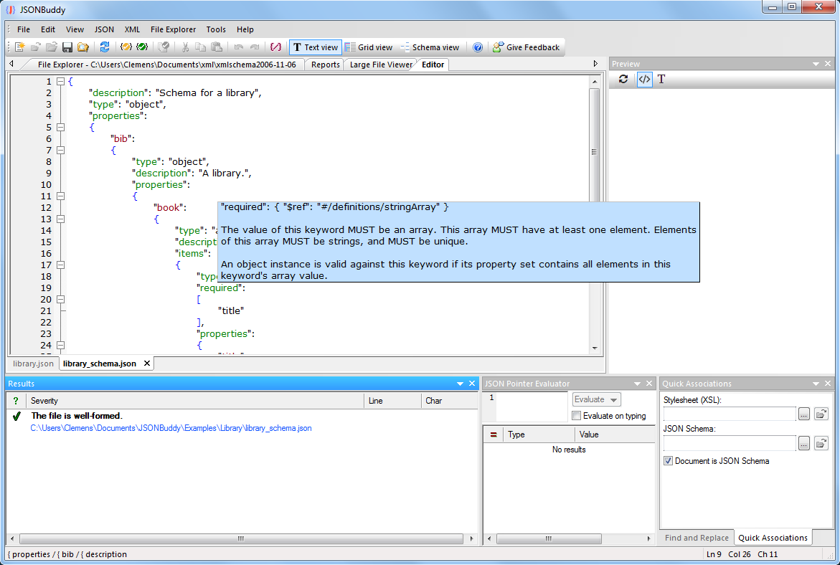Close the Results panel

(472, 384)
